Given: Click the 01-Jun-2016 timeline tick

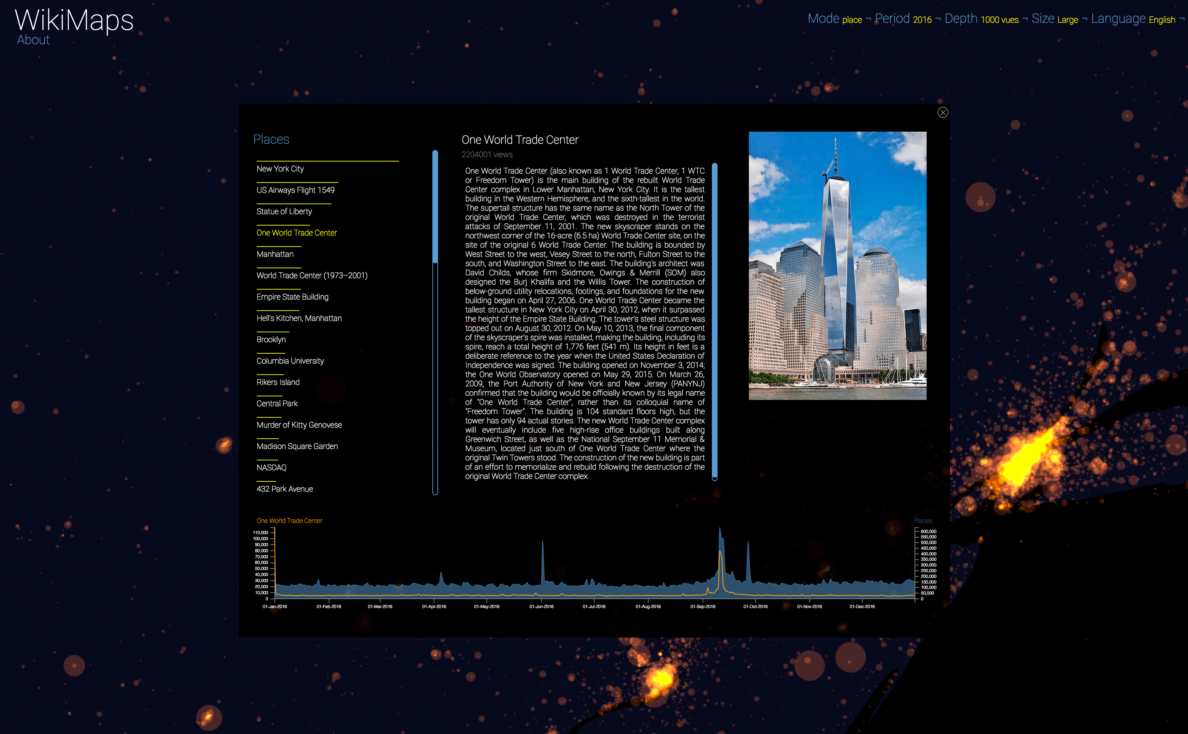Looking at the screenshot, I should (x=541, y=606).
